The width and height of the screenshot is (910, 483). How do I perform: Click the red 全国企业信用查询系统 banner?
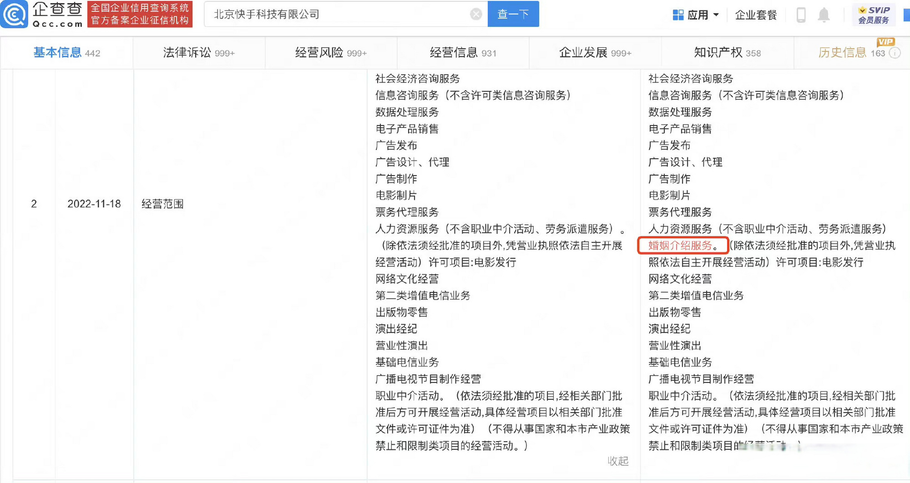click(140, 14)
